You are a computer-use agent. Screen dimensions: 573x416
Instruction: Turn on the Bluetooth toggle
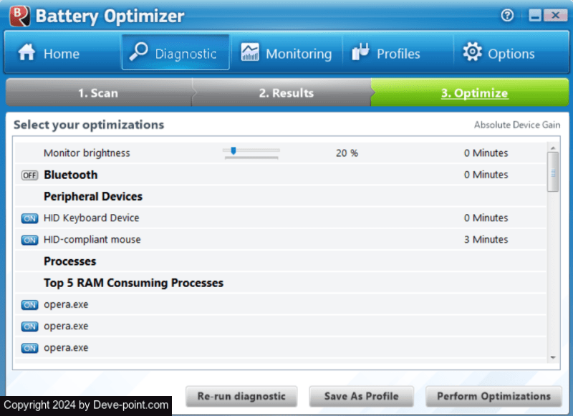pyautogui.click(x=29, y=175)
